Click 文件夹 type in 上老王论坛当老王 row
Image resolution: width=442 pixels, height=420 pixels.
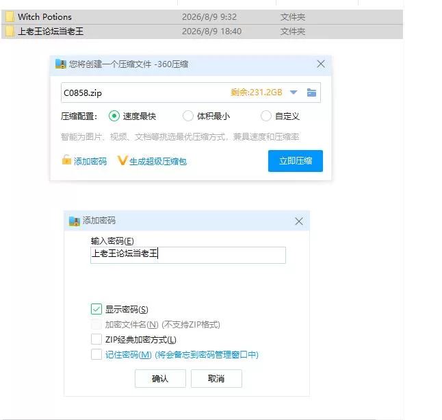pyautogui.click(x=293, y=32)
